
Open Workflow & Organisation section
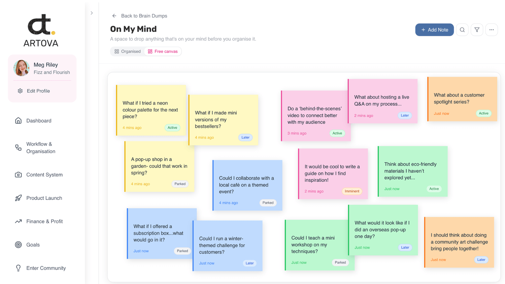pos(40,148)
